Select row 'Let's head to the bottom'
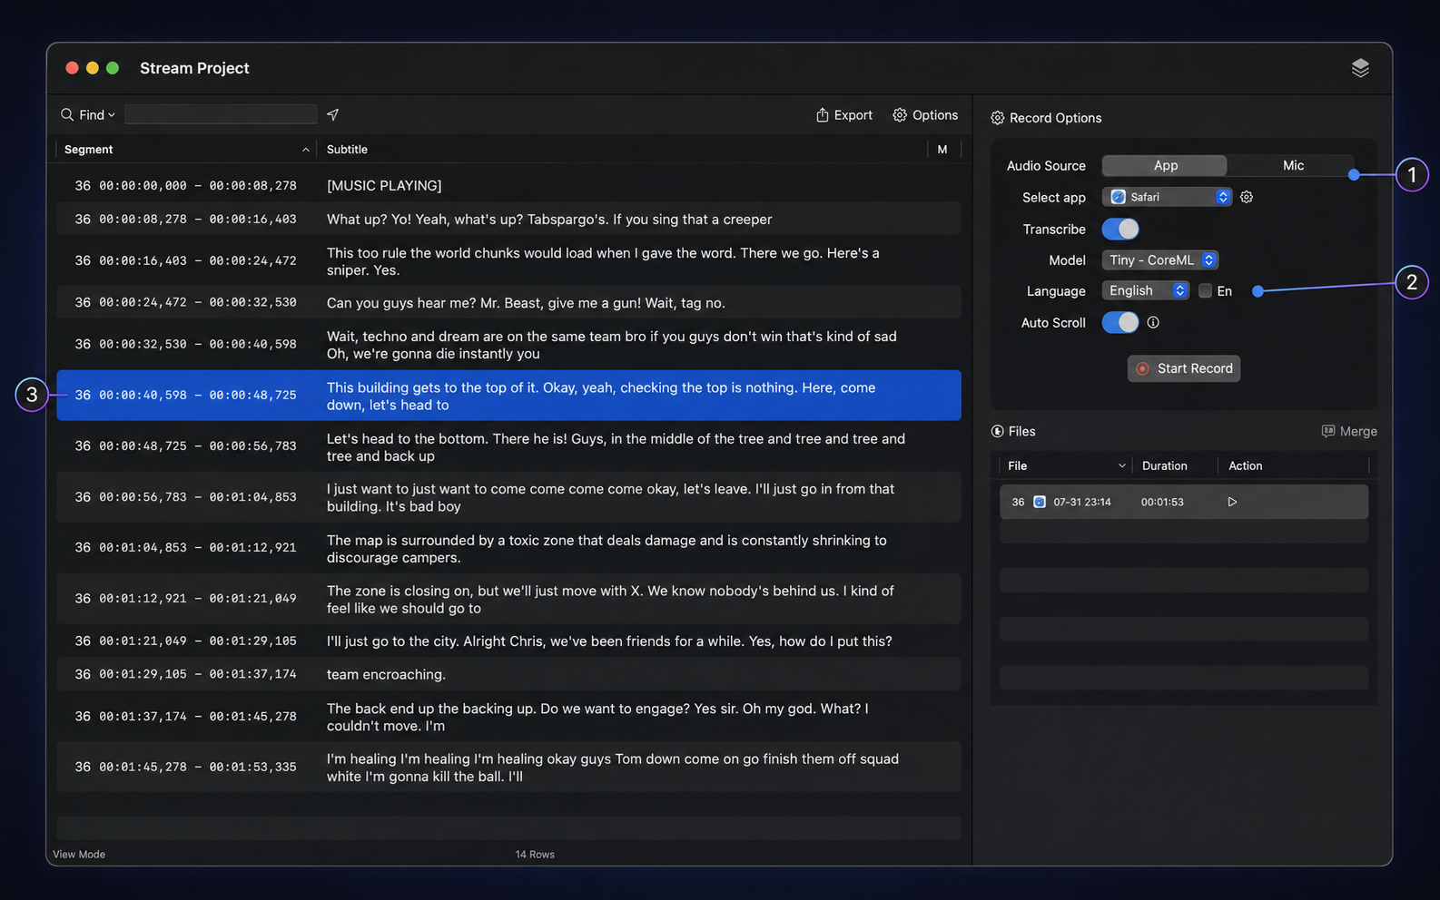Screen dimensions: 1440x900 [x=508, y=446]
